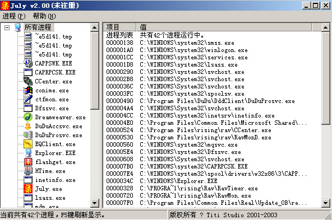This screenshot has width=332, height=220.
Task: Click the DuDuAccsvc.exe icon
Action: click(x=28, y=126)
